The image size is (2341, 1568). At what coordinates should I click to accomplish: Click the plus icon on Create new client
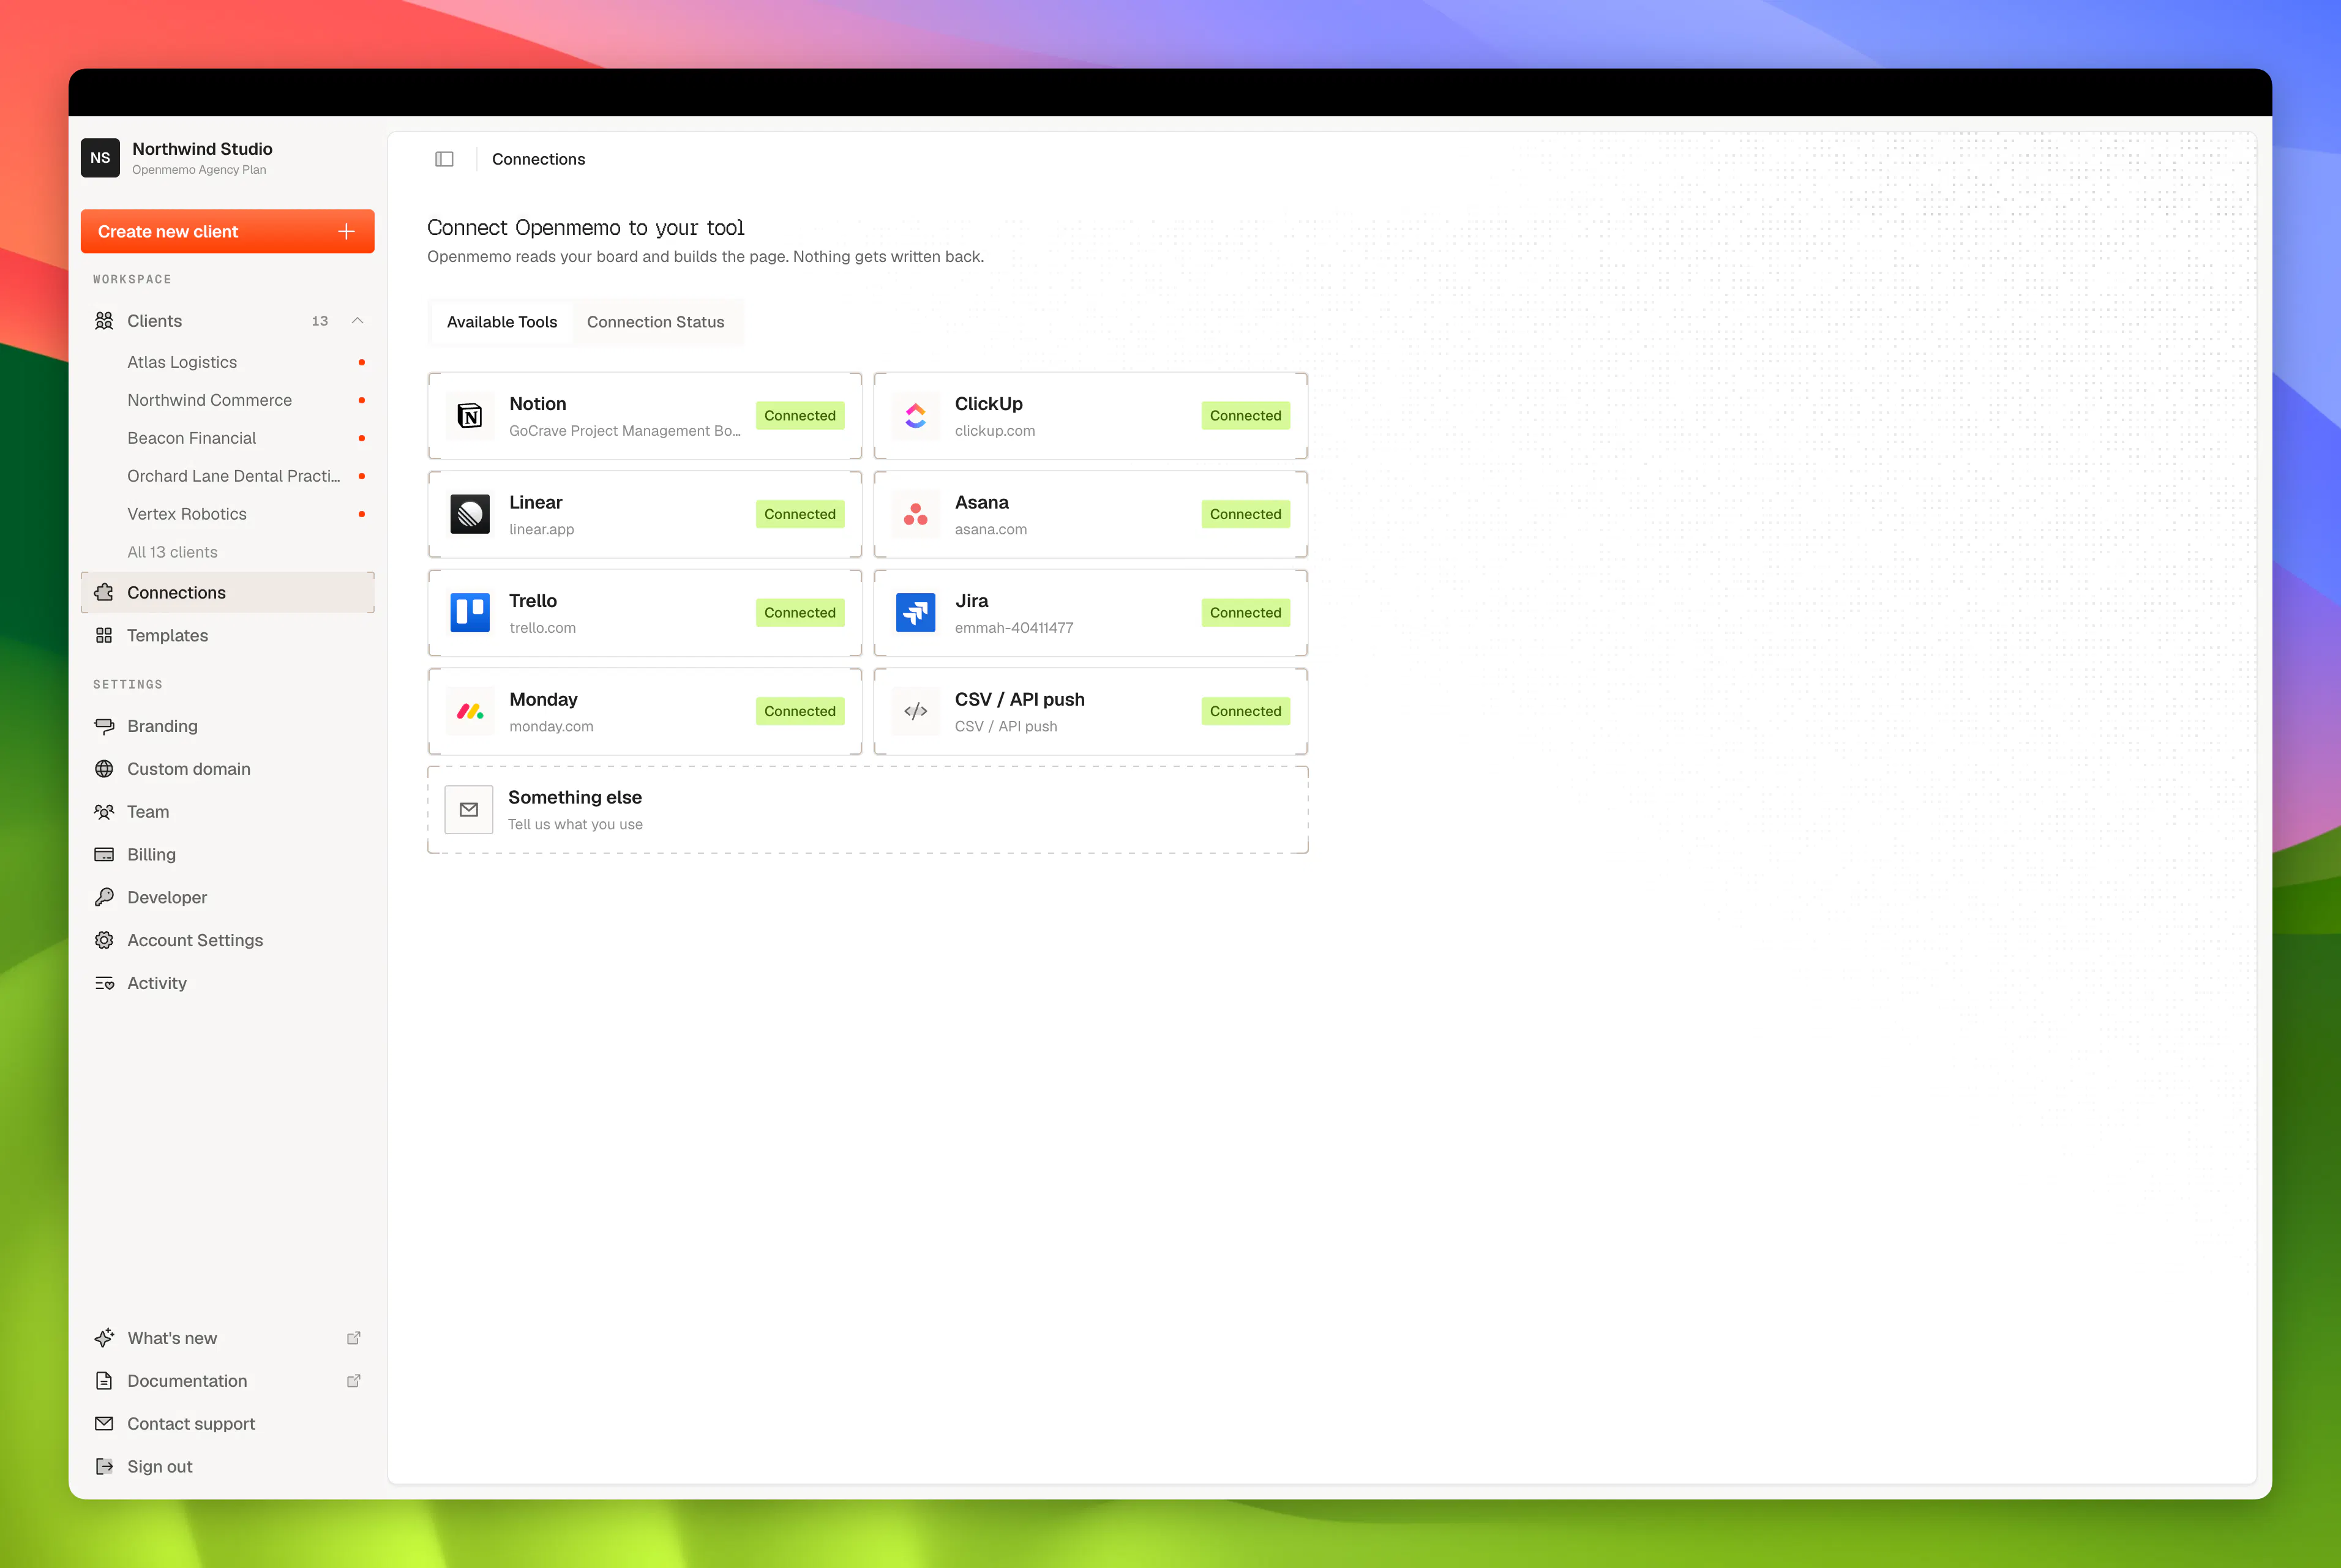pyautogui.click(x=347, y=231)
